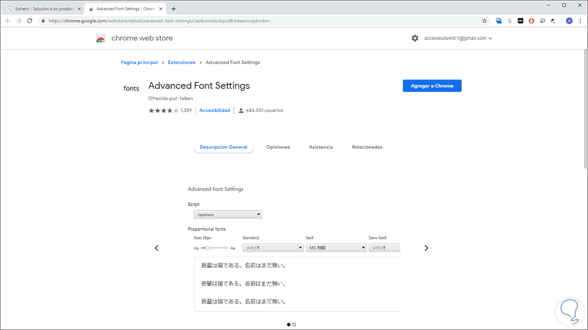The width and height of the screenshot is (588, 330).
Task: Open the red stop-hand adblock extension icon
Action: pos(532,21)
